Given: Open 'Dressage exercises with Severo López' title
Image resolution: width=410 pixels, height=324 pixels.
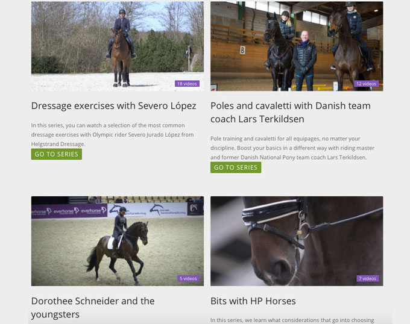Looking at the screenshot, I should pyautogui.click(x=114, y=106).
